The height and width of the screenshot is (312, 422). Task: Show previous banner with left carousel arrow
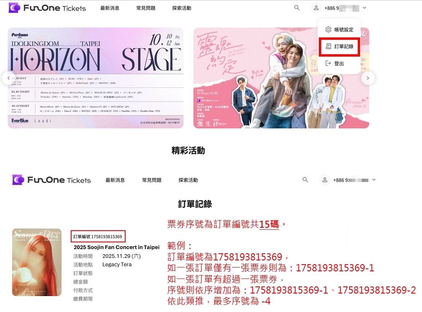coord(8,78)
